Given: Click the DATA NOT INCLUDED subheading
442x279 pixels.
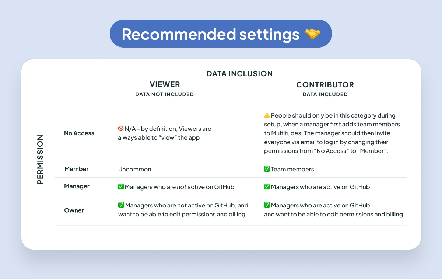Looking at the screenshot, I should (164, 94).
